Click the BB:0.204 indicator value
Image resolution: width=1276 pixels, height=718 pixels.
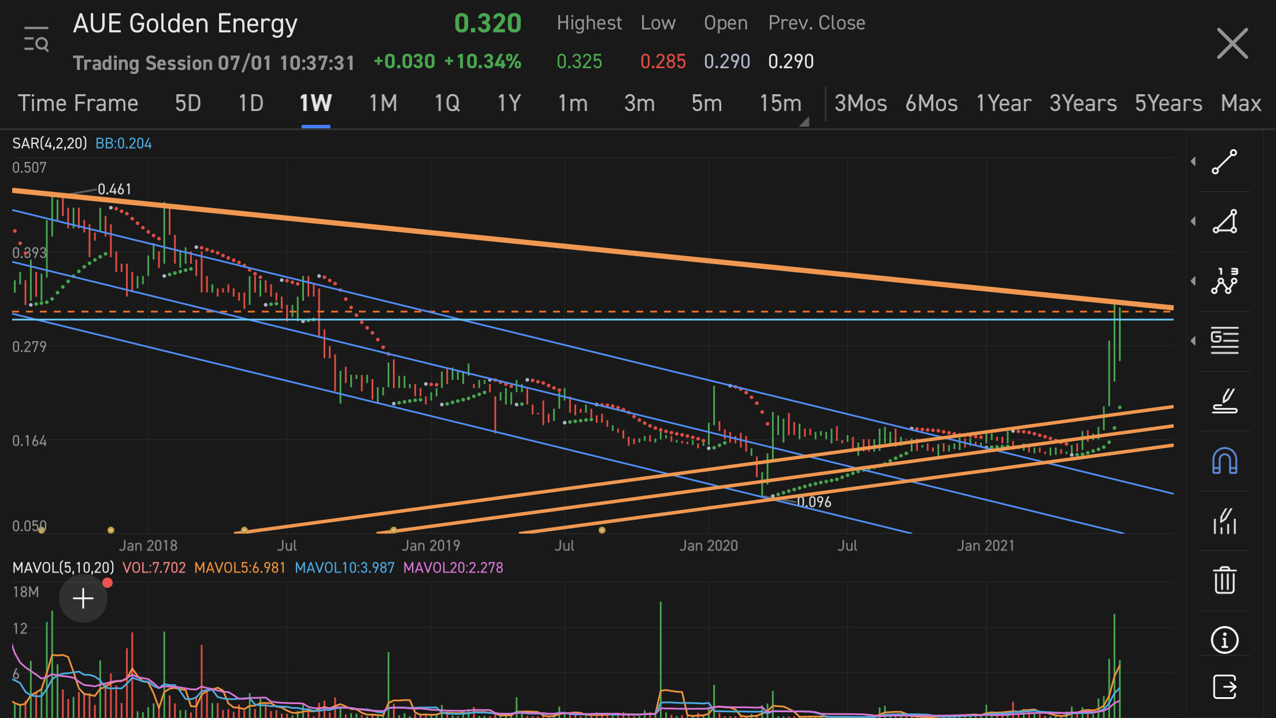pos(124,143)
